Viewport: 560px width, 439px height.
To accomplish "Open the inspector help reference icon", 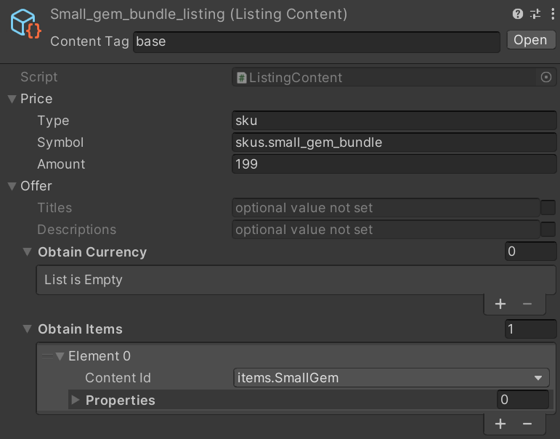I will (x=518, y=14).
